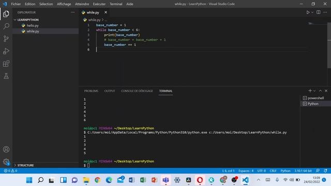The height and width of the screenshot is (186, 331).
Task: Open the Atteindre menu
Action: 82,4
